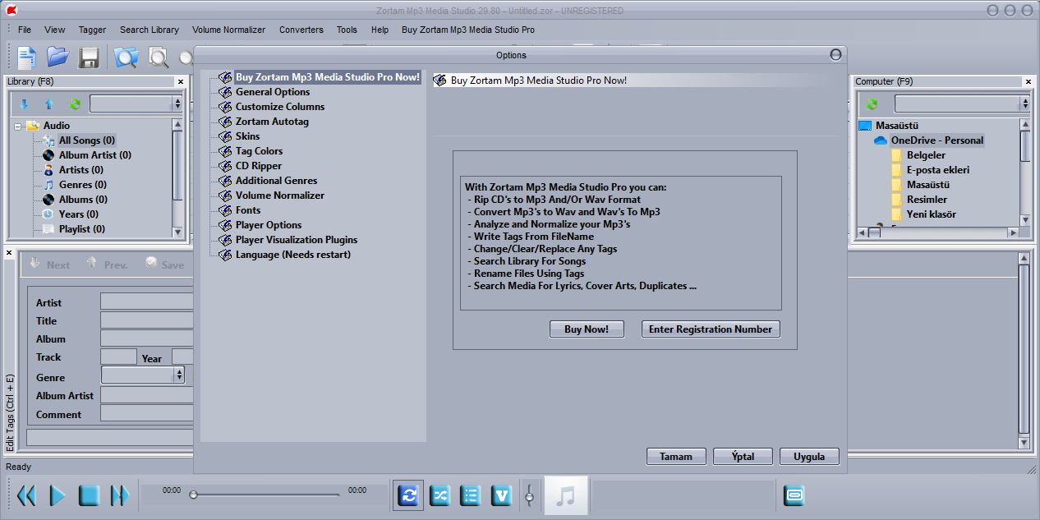Viewport: 1040px width, 520px height.
Task: Click the All Songs music icon
Action: (x=48, y=140)
